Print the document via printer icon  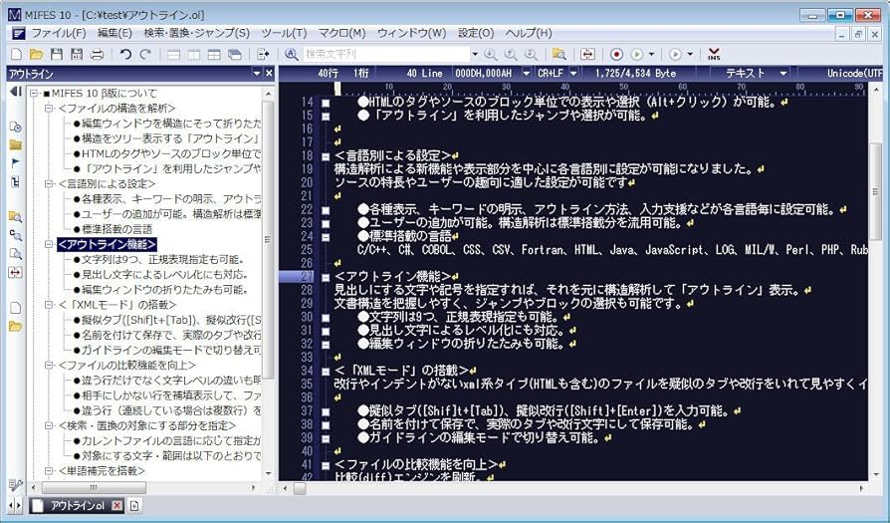pos(97,55)
